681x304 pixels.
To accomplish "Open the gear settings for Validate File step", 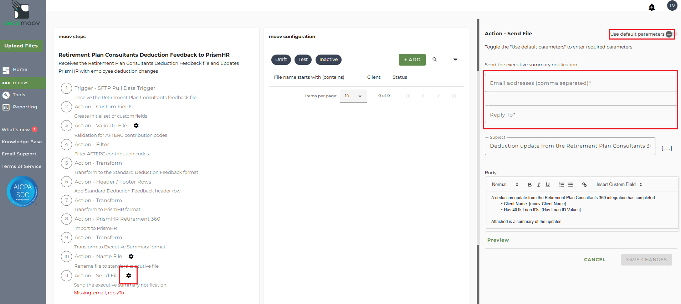I will tap(136, 125).
